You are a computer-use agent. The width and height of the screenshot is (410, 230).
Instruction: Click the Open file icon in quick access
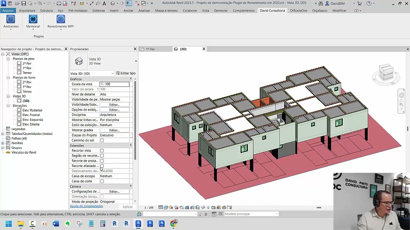[17, 3]
